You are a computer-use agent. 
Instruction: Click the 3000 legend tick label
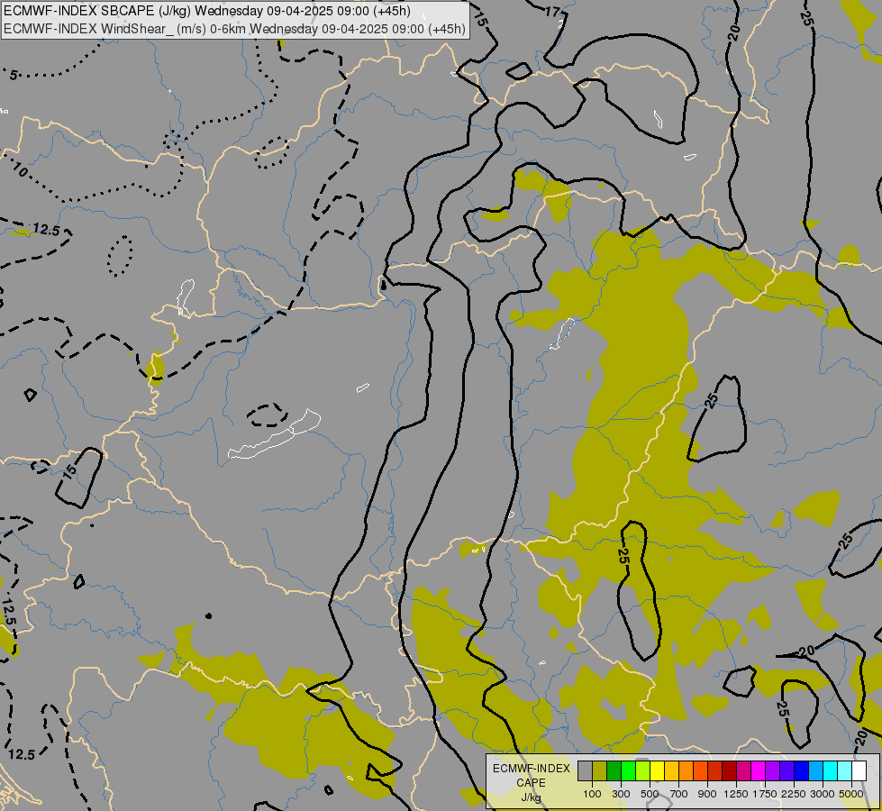pos(823,794)
